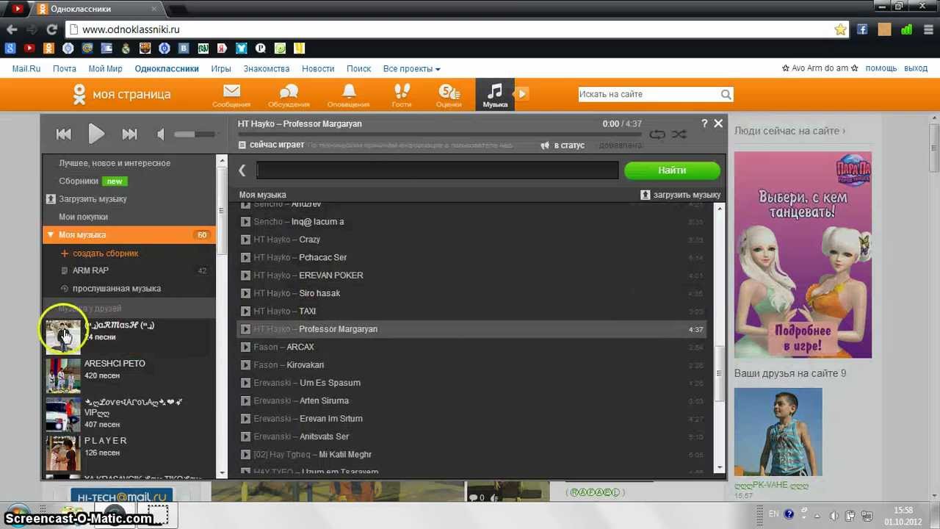Expand 'Все проекты' dropdown
This screenshot has height=529, width=940.
(411, 68)
